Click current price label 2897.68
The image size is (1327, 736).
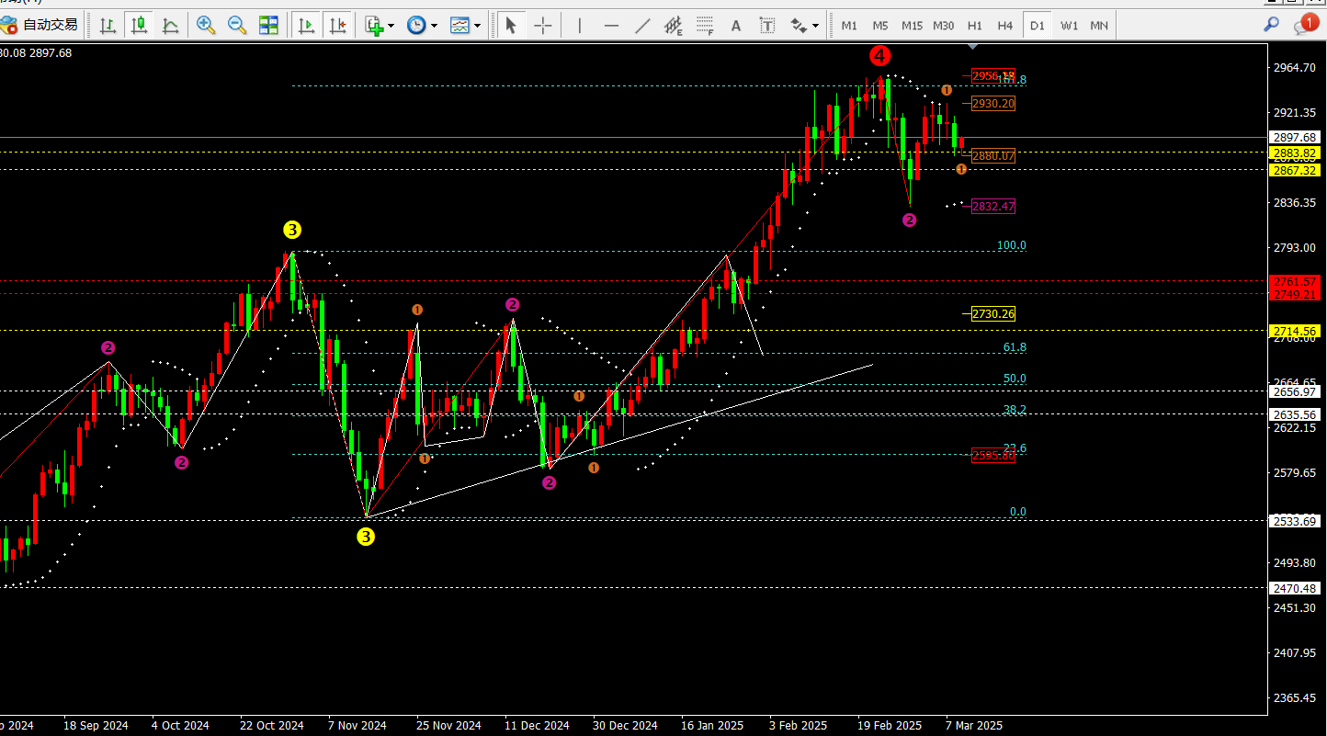1296,138
